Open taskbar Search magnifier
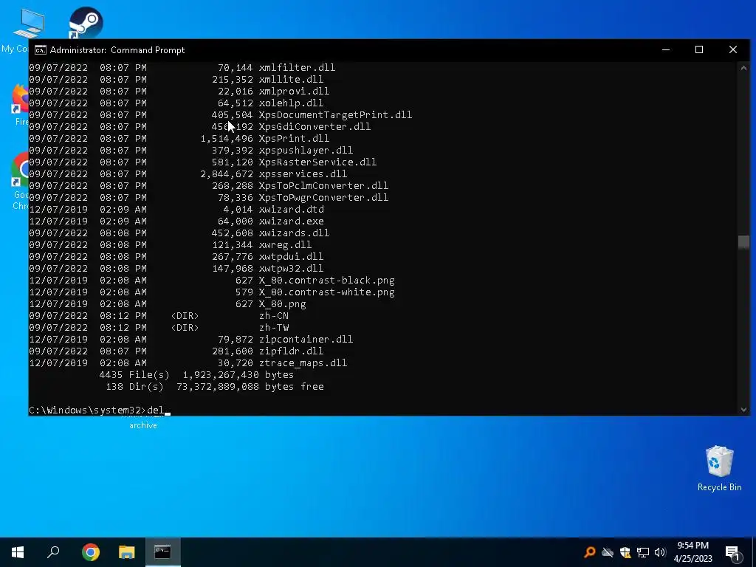The image size is (756, 567). pyautogui.click(x=53, y=552)
